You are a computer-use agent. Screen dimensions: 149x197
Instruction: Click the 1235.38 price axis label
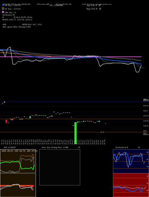click(x=146, y=106)
